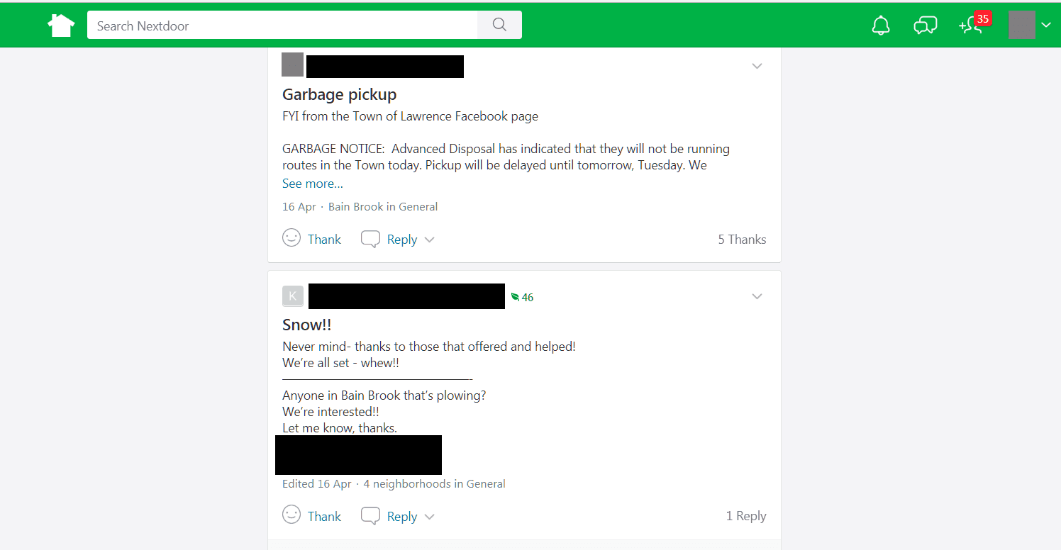Open Reply dropdown arrow on Snow post
The height and width of the screenshot is (550, 1061).
point(429,517)
